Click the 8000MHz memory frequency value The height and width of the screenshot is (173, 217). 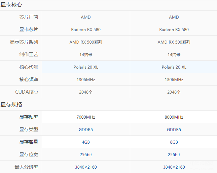(174, 117)
